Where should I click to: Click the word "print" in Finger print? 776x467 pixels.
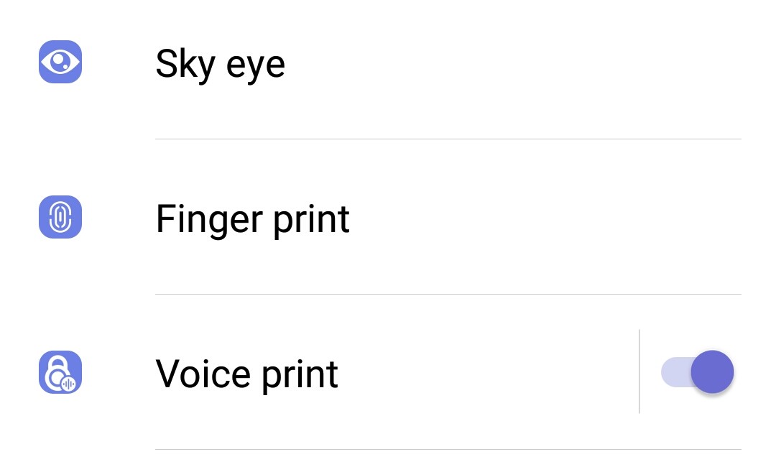click(x=311, y=221)
